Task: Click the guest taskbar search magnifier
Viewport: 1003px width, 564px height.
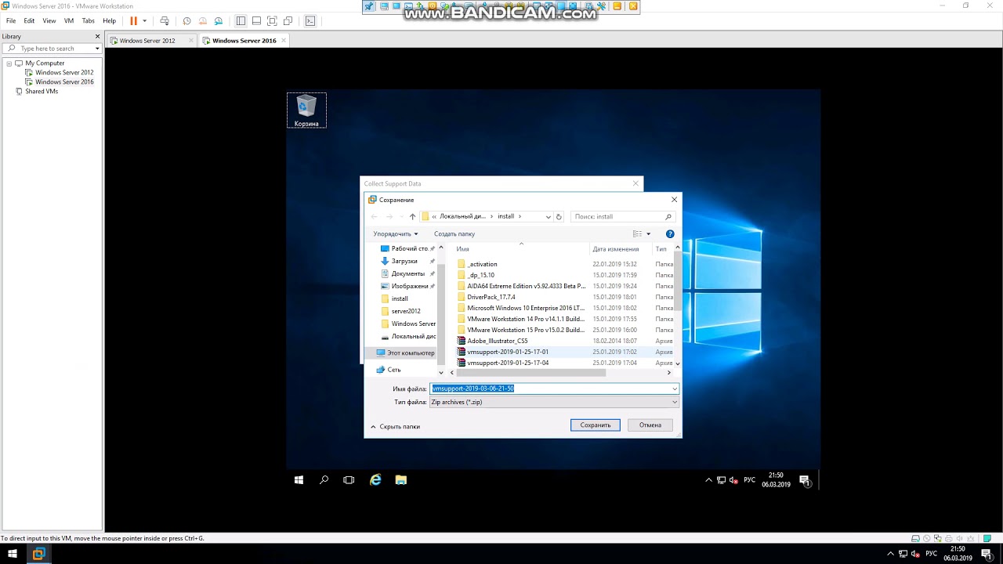Action: pyautogui.click(x=324, y=480)
